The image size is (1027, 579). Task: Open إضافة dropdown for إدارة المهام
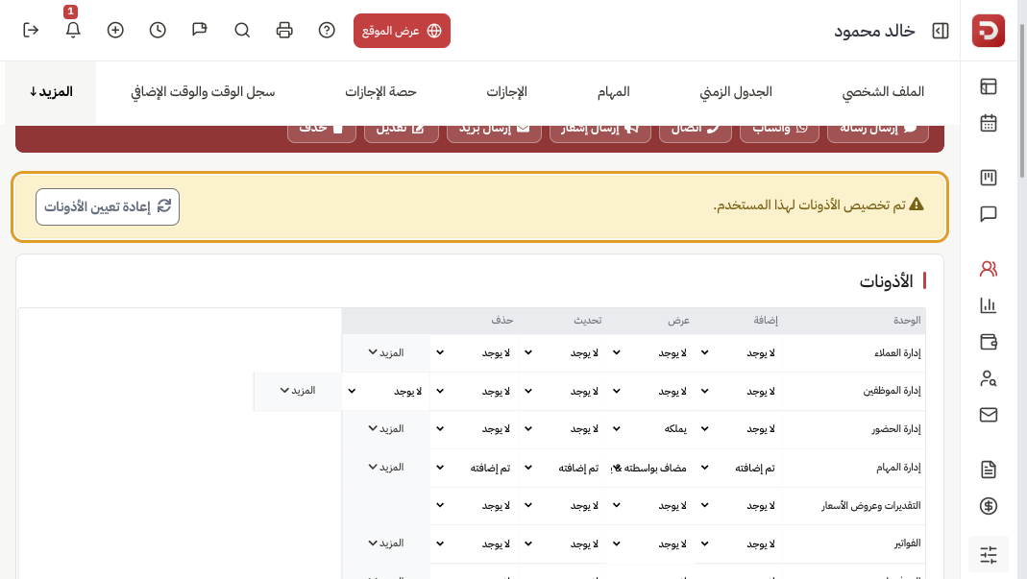tap(739, 468)
